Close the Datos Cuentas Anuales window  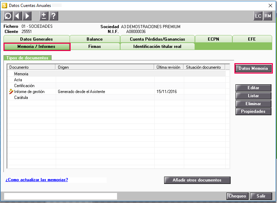(x=270, y=6)
